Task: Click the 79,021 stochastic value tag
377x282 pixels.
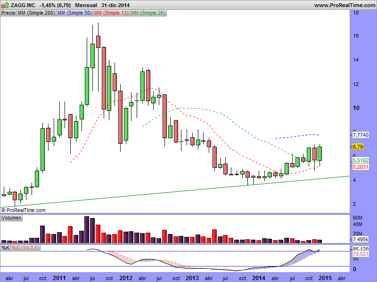Action: click(361, 254)
